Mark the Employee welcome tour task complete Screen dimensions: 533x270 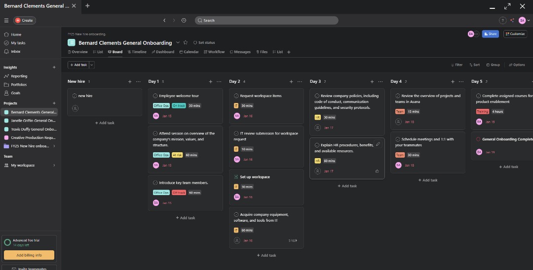click(155, 96)
